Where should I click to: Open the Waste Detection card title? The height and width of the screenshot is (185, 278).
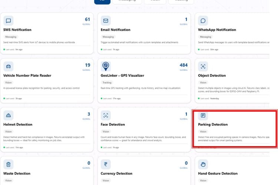17,174
